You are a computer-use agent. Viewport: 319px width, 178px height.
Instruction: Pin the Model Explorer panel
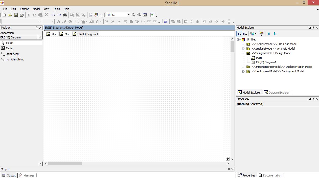313,28
